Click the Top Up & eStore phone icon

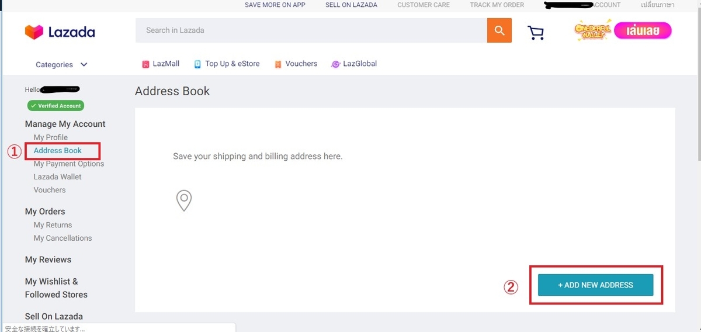tap(197, 64)
